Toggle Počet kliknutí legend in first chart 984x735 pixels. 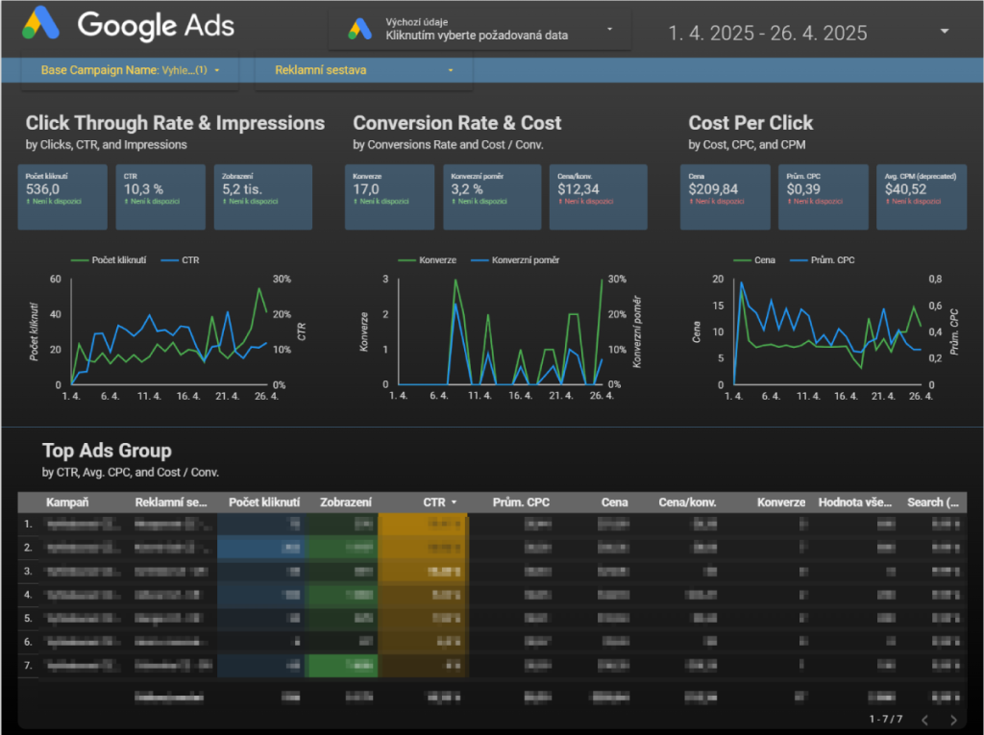pos(109,259)
